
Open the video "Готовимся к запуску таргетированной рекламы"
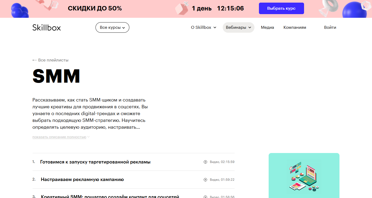pos(95,162)
